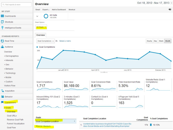173x130 pixels.
Task: Open the 200-Case-Studies goal location link
Action: pos(107,125)
